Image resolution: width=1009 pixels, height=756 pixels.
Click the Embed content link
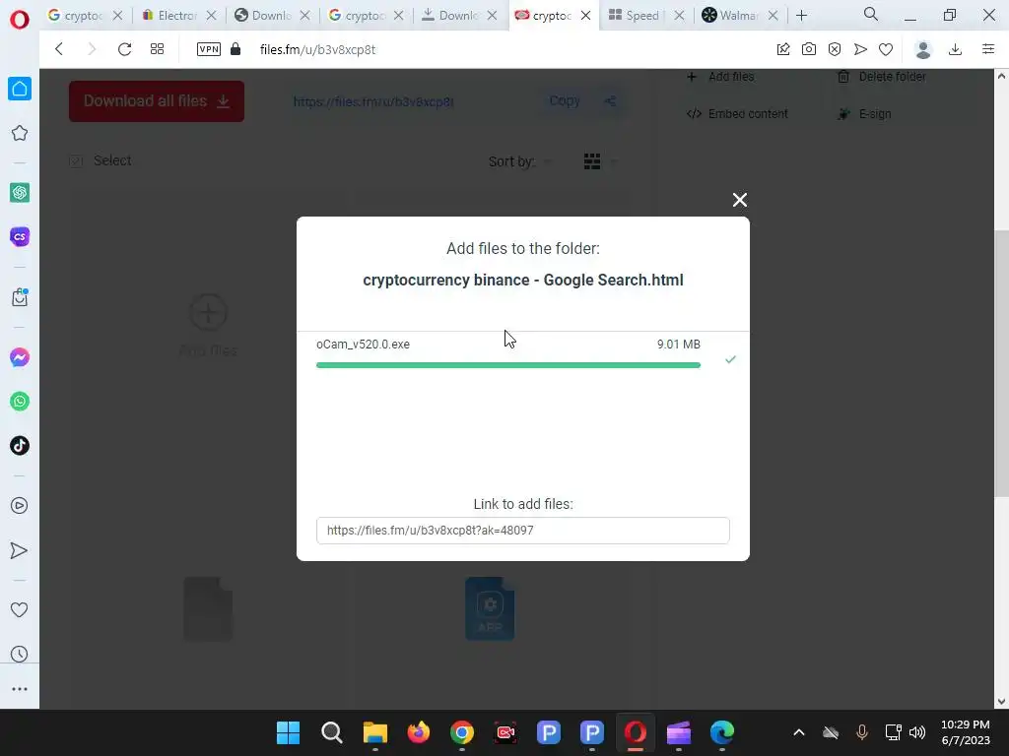tap(737, 114)
